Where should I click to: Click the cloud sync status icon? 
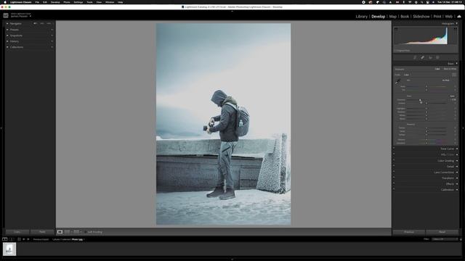tap(459, 16)
